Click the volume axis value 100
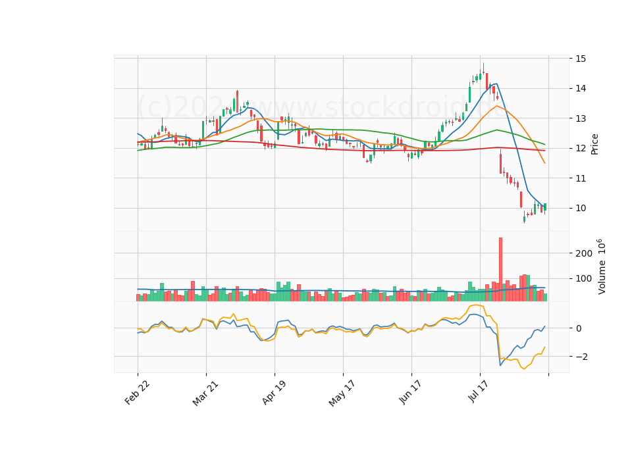This screenshot has height=454, width=632. point(584,279)
